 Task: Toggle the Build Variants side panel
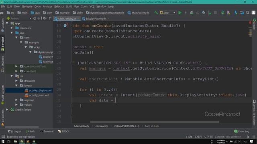coord(2,94)
